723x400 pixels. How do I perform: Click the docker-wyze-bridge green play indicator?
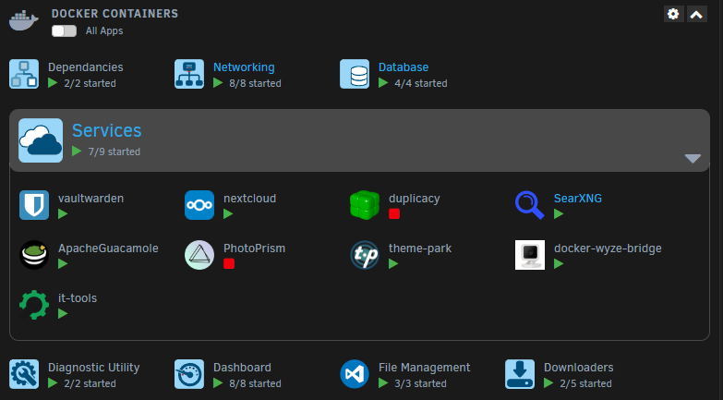click(559, 263)
